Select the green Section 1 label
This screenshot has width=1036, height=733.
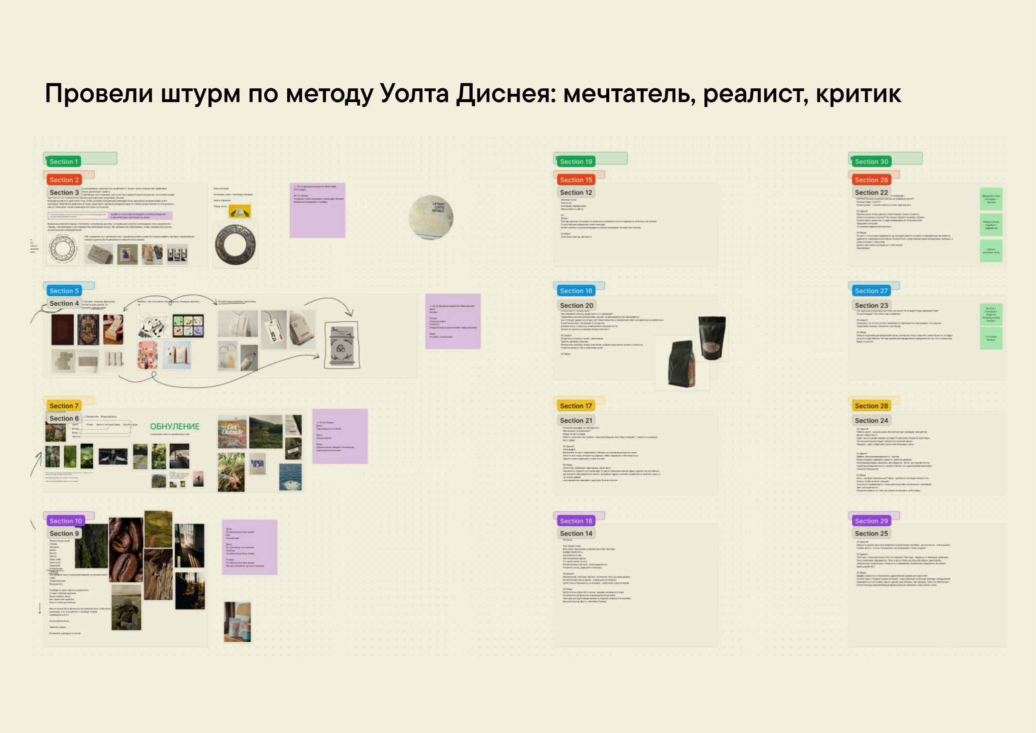tap(64, 162)
